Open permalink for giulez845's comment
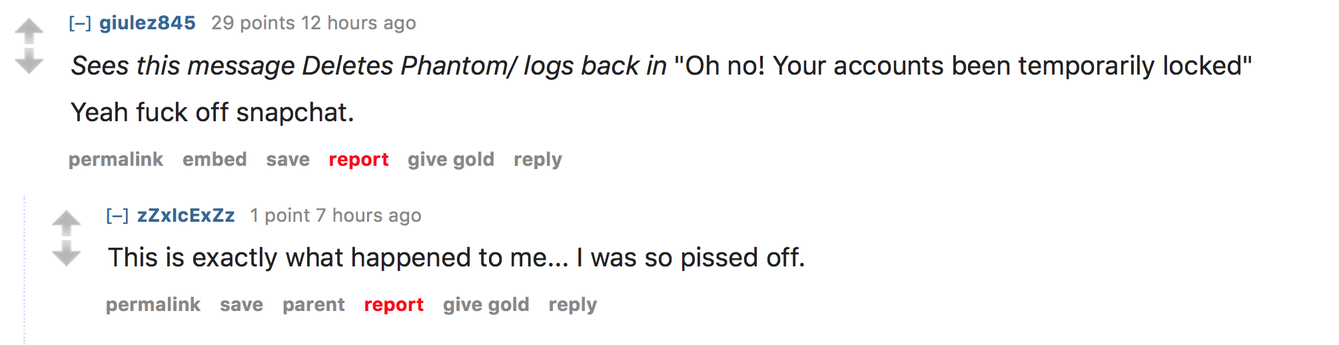 (116, 160)
